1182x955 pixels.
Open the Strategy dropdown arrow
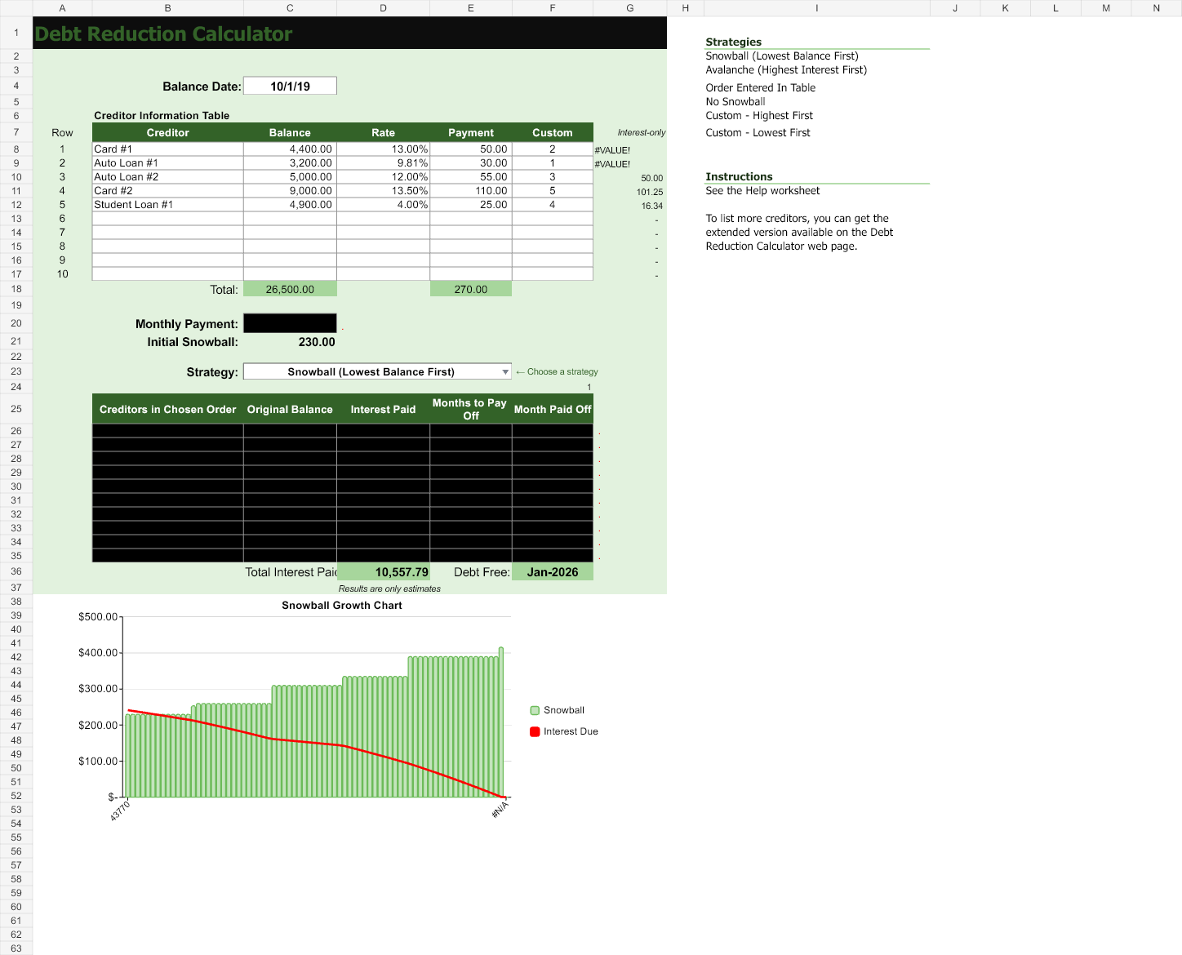tap(505, 372)
